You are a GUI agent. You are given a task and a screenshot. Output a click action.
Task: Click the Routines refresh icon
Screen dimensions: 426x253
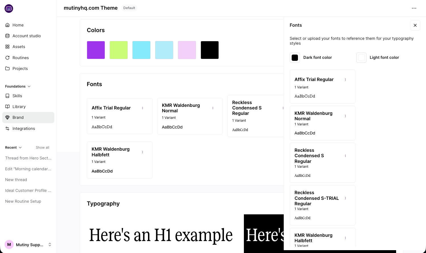tap(7, 58)
